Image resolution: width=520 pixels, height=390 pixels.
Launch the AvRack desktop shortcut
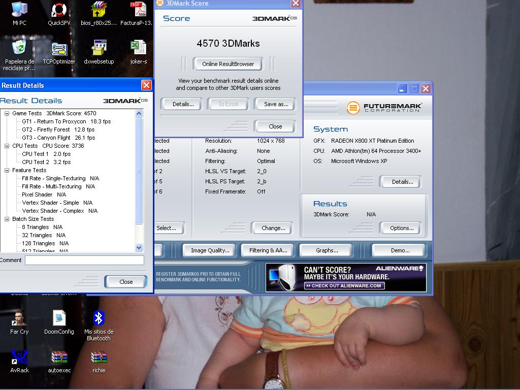click(x=19, y=357)
